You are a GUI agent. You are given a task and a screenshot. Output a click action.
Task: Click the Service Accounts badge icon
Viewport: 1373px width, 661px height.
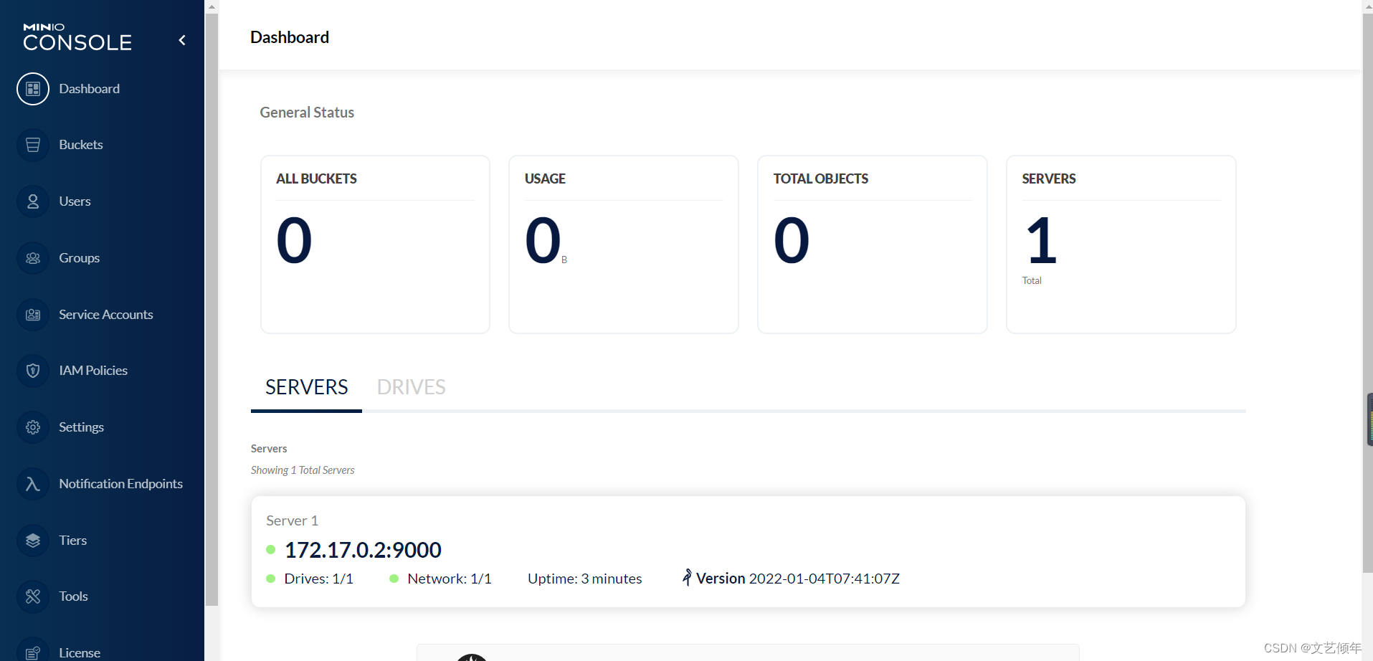(x=33, y=315)
